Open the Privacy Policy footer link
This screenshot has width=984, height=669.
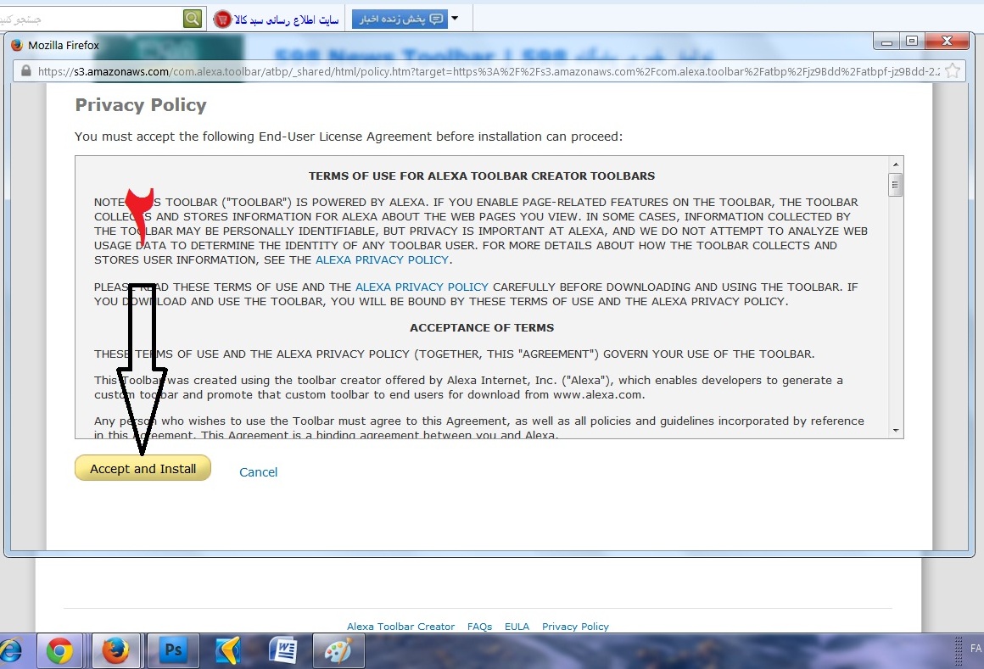click(x=575, y=627)
